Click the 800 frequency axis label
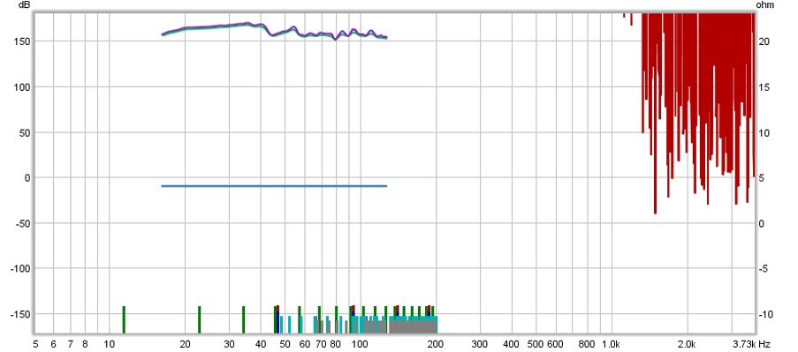798x352 pixels. [x=588, y=344]
